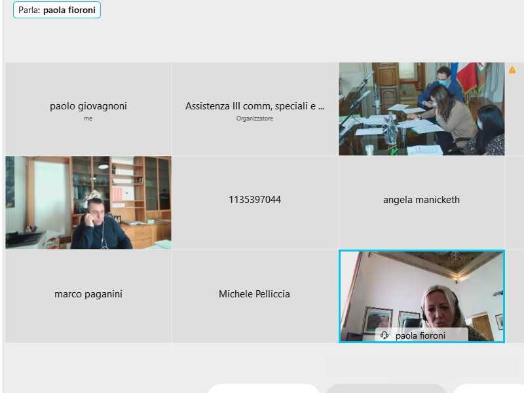
Task: Select the 1135397044 caller tile
Action: point(255,202)
